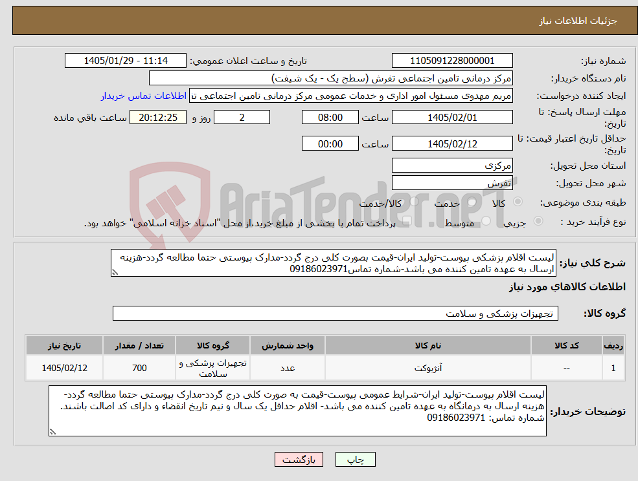Click the نوع فرآیند خرید label
This screenshot has height=481, width=638.
coord(593,222)
